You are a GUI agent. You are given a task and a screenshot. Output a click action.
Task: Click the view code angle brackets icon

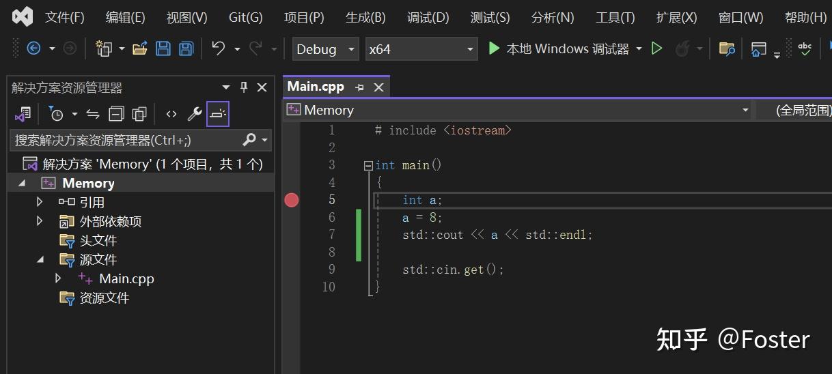coord(171,114)
